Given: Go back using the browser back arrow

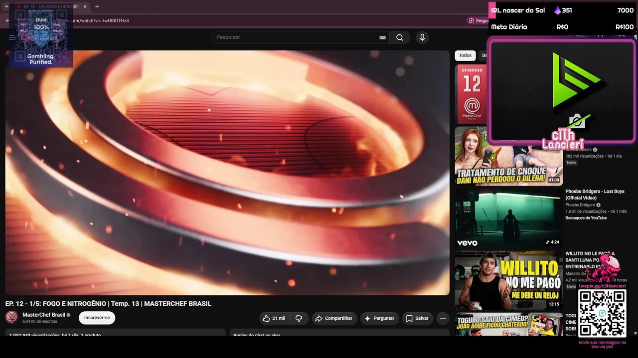Looking at the screenshot, I should [x=7, y=20].
